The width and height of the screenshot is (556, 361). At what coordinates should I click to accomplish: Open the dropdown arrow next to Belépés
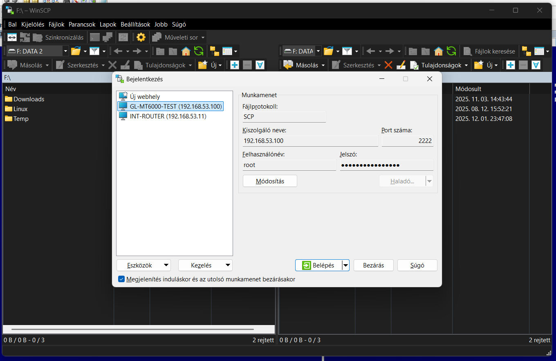pos(346,265)
